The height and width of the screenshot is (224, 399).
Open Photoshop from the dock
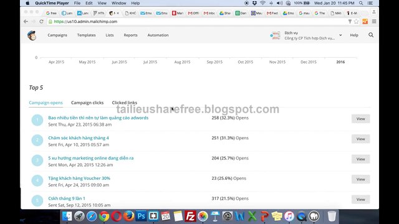tap(141, 216)
